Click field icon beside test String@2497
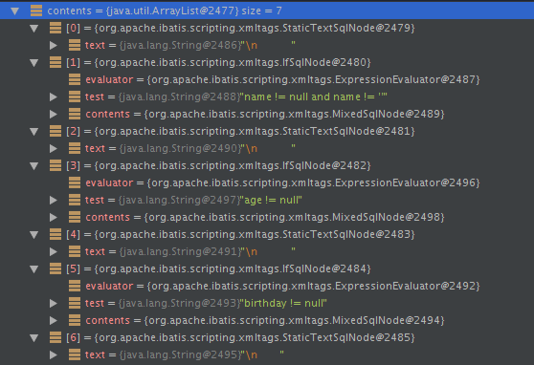 click(x=75, y=200)
